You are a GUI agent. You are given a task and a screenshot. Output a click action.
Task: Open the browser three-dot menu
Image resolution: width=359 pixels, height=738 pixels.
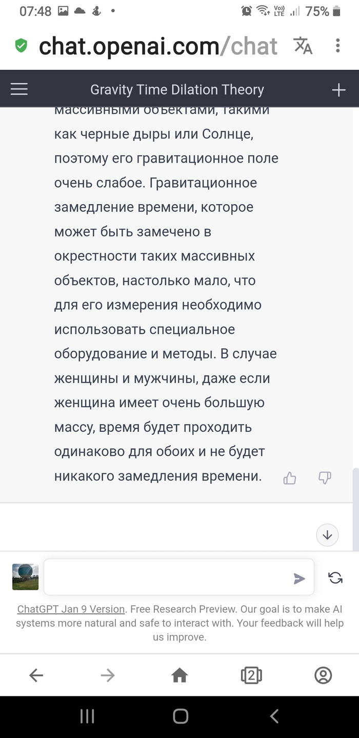337,46
